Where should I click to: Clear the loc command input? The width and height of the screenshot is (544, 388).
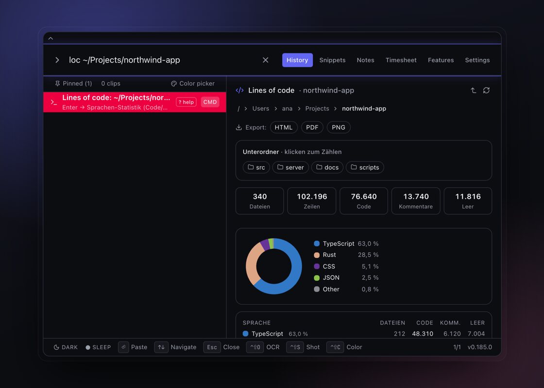pos(265,60)
